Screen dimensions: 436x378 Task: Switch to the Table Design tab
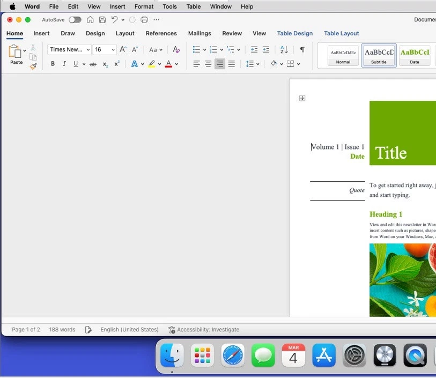[x=294, y=33]
